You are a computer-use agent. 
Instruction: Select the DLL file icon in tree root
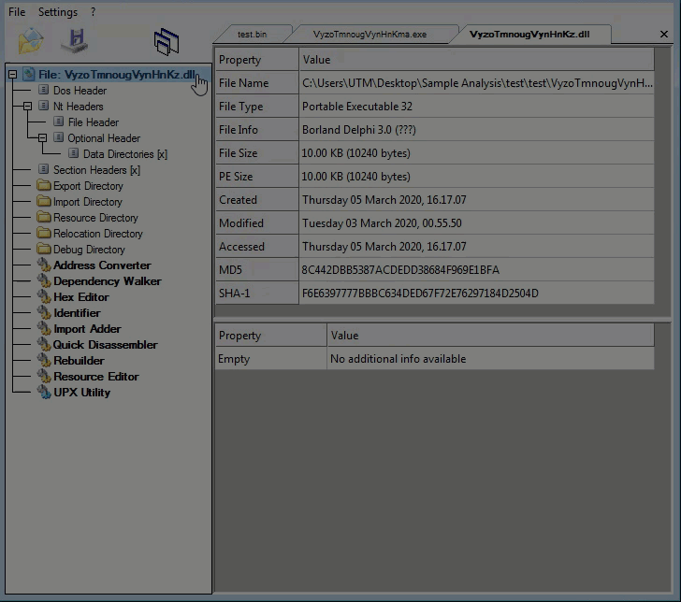(x=29, y=74)
